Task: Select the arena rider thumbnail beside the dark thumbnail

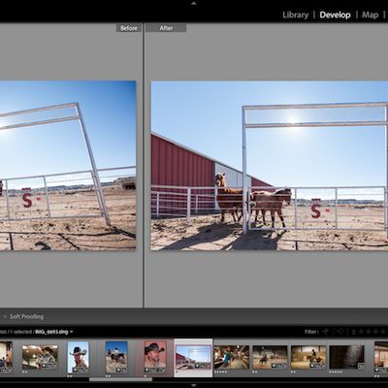Action: click(308, 357)
